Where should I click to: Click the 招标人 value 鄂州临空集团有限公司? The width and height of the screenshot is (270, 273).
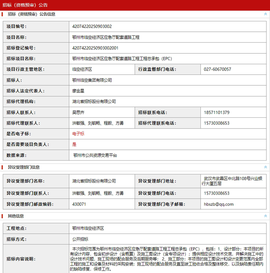(92, 80)
